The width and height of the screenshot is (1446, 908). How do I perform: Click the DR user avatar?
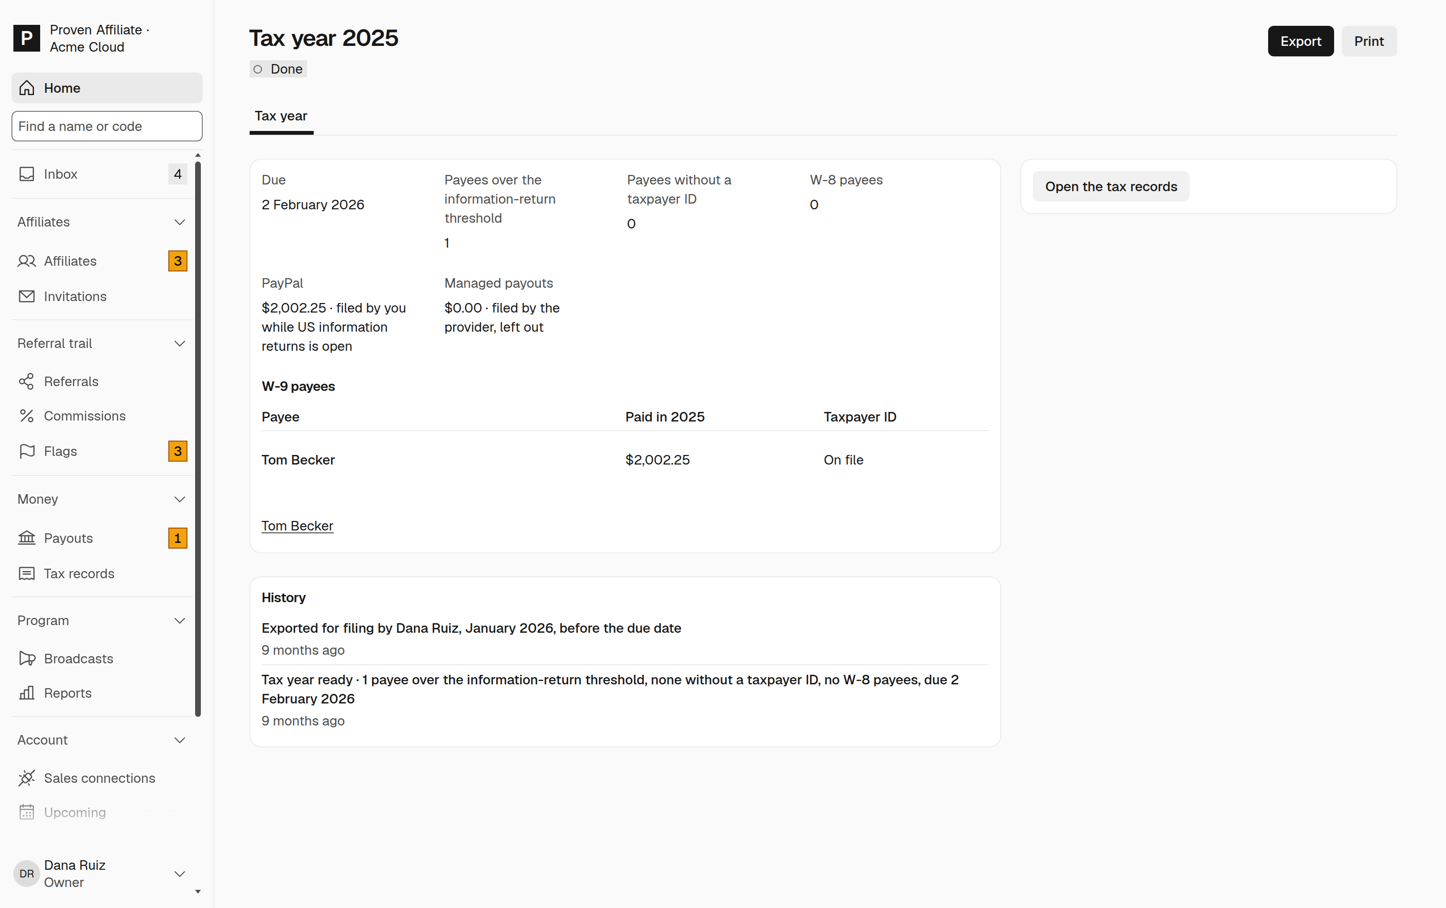pyautogui.click(x=26, y=874)
